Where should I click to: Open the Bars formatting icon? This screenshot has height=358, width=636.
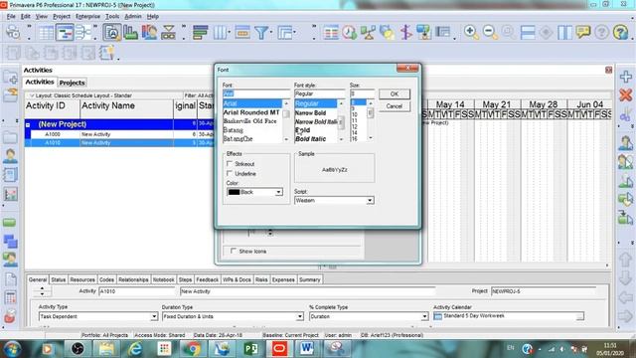(201, 32)
